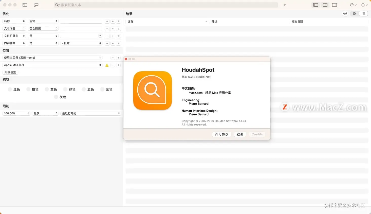Switch to the split two-pane layout

pos(325,5)
